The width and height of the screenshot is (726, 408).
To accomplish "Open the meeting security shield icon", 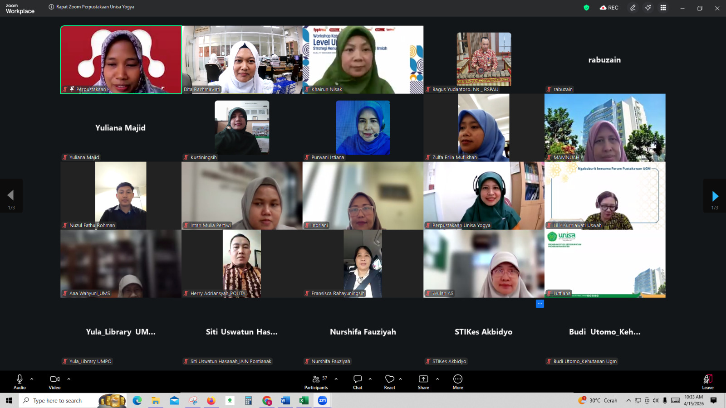I will (585, 7).
